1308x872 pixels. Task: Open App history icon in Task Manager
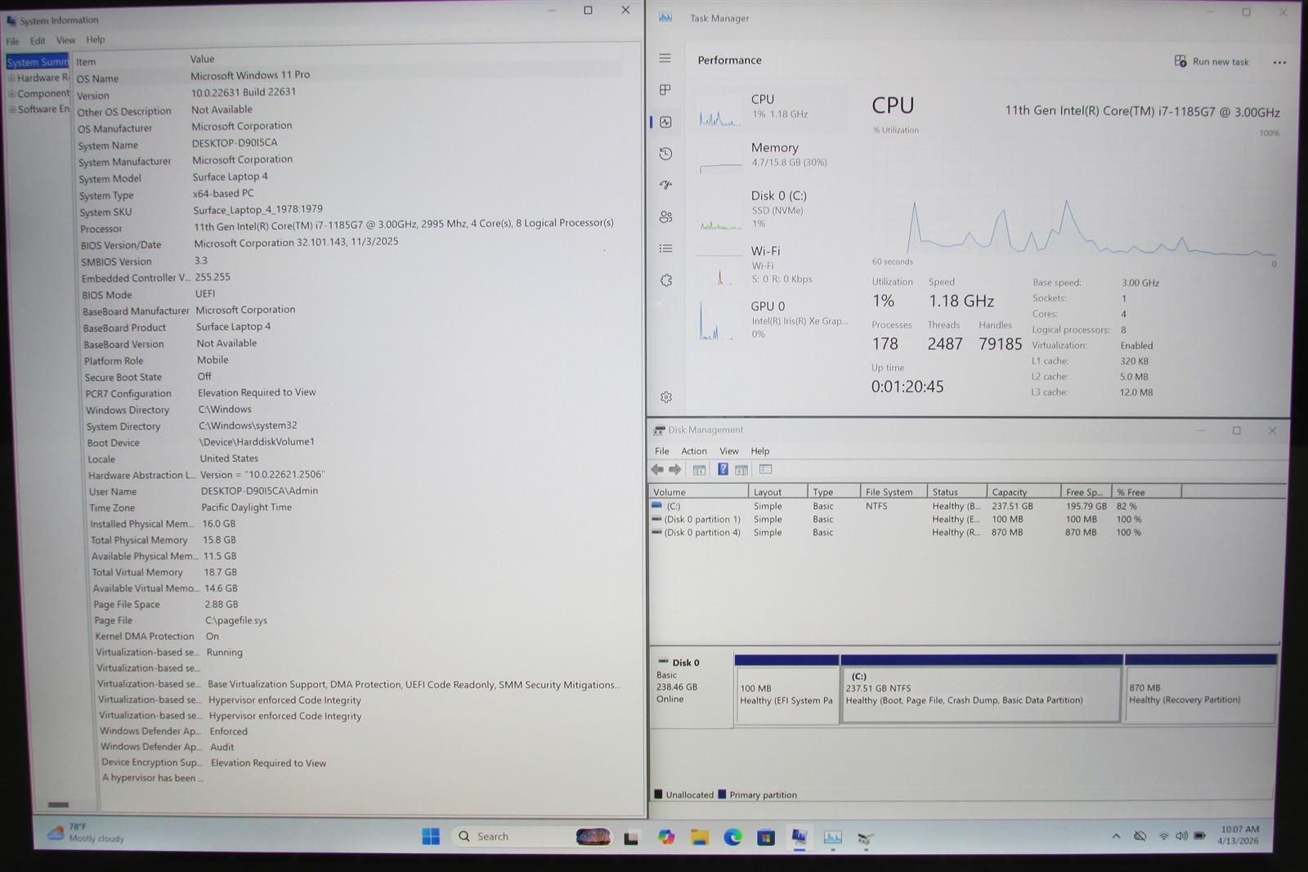pos(665,154)
